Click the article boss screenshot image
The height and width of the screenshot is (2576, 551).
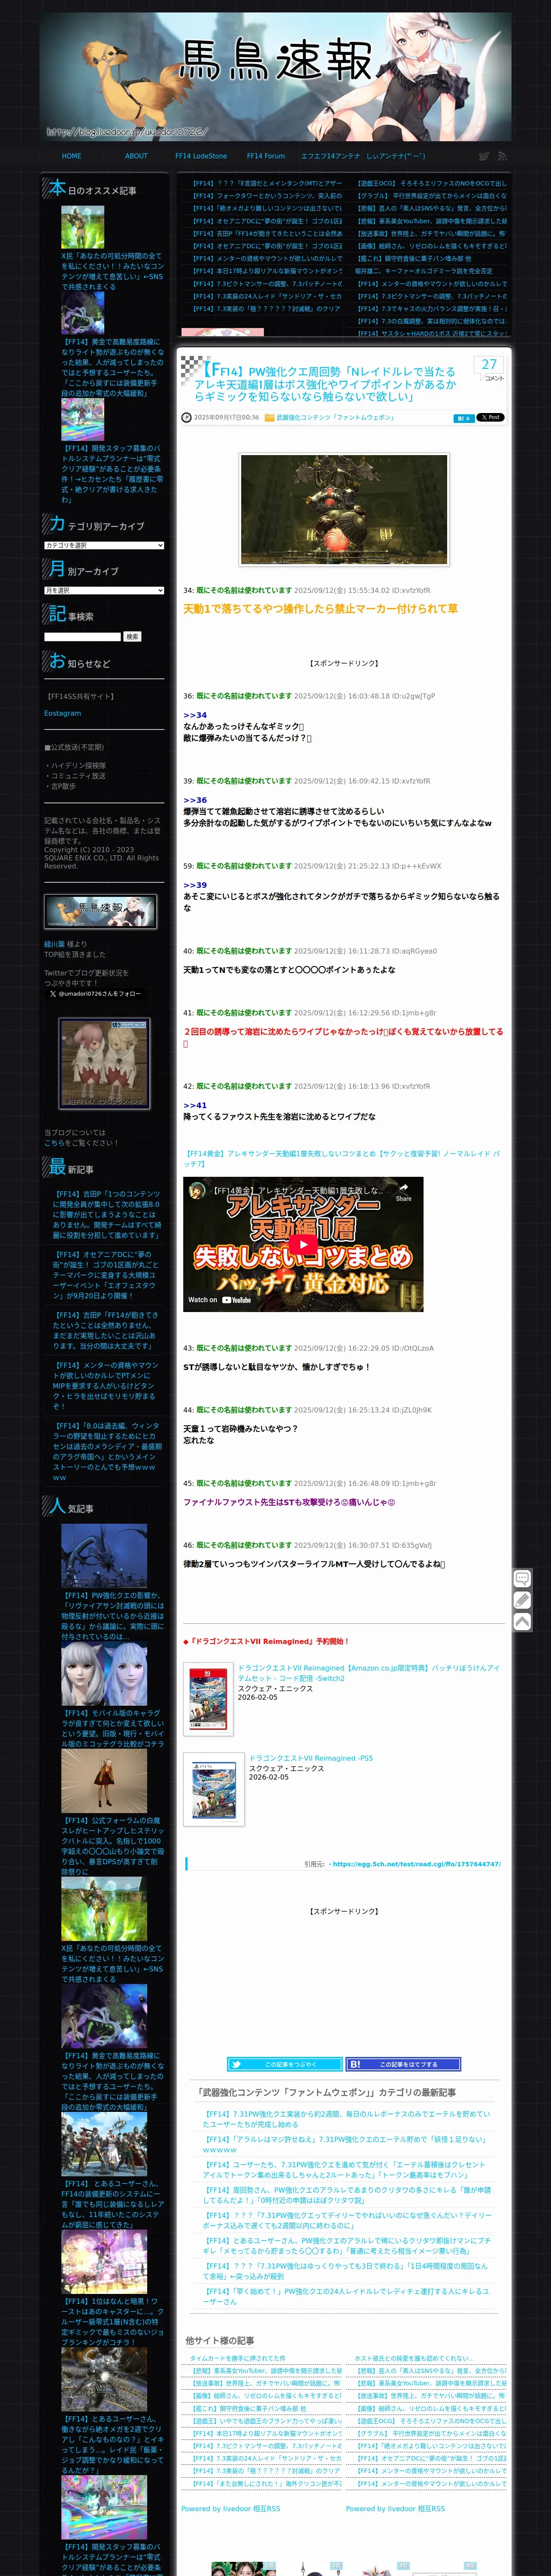click(x=344, y=509)
